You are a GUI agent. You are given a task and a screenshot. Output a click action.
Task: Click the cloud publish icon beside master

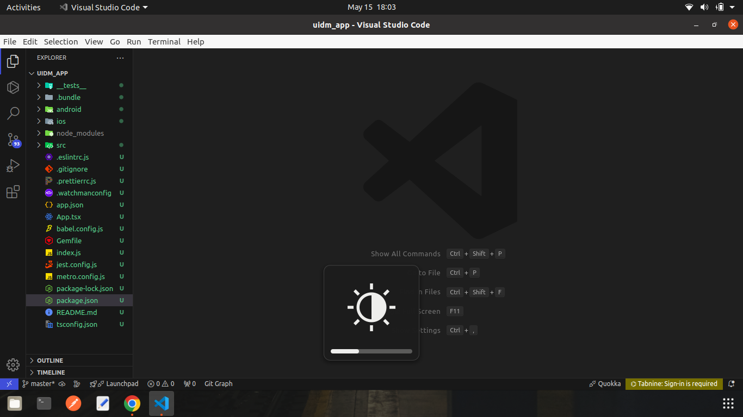coord(62,384)
